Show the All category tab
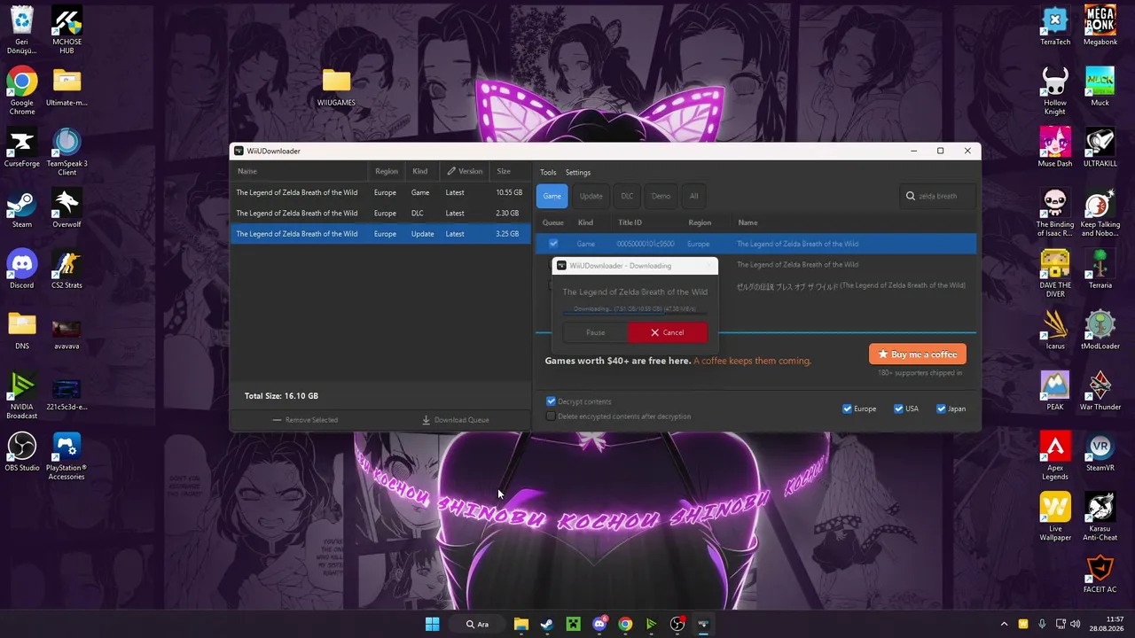This screenshot has height=638, width=1135. [694, 196]
